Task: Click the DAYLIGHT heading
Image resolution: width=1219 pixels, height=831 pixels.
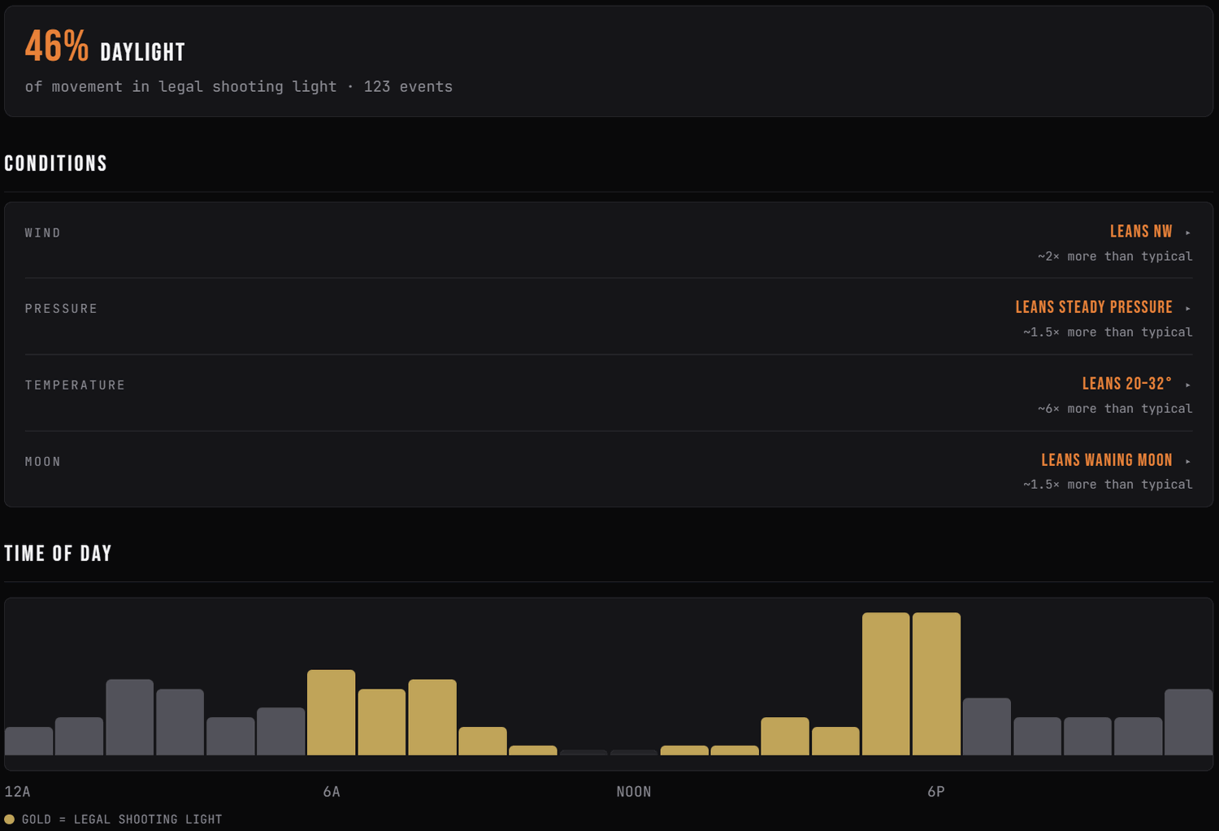Action: [142, 53]
